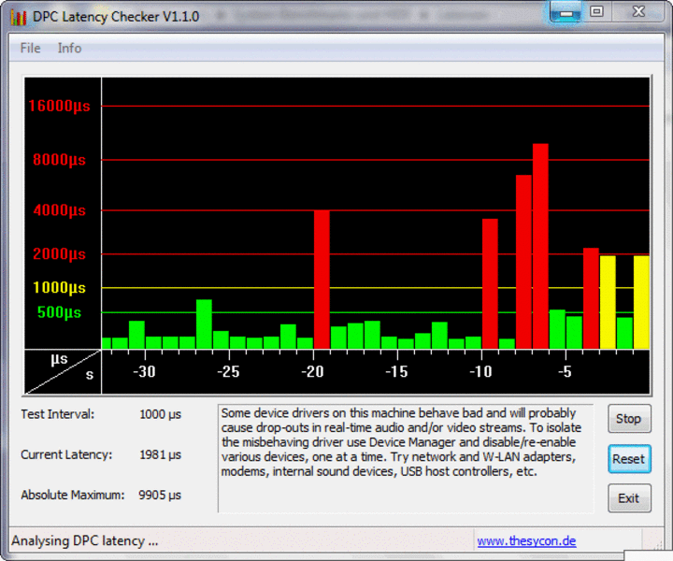Click the tallest red bar exceeding 8000µs

point(541,246)
